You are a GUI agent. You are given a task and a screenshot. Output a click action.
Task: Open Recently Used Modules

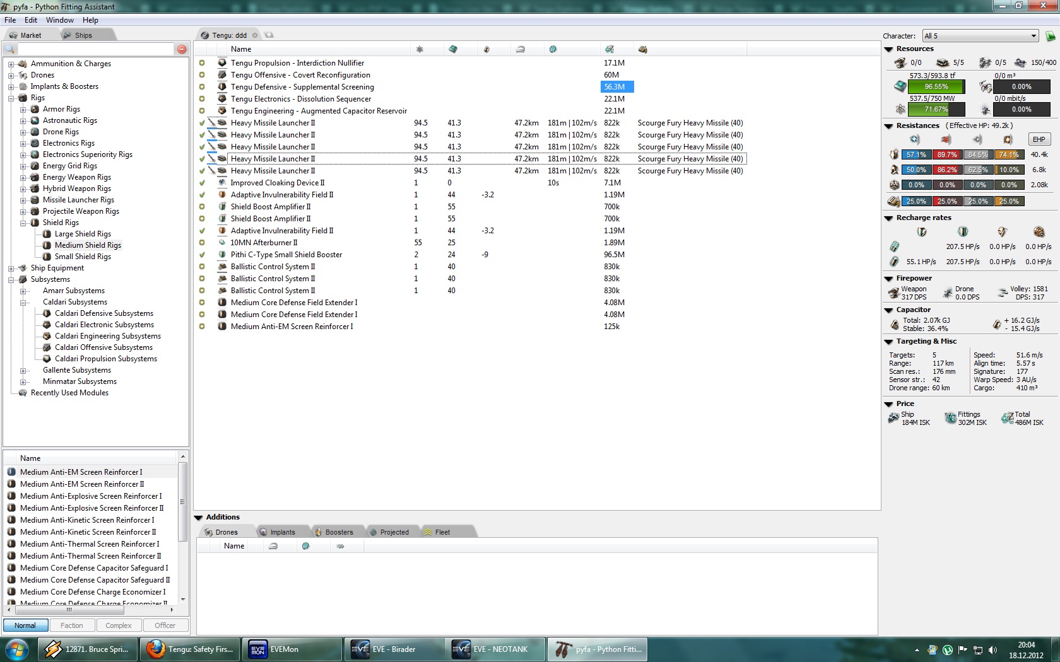click(69, 393)
